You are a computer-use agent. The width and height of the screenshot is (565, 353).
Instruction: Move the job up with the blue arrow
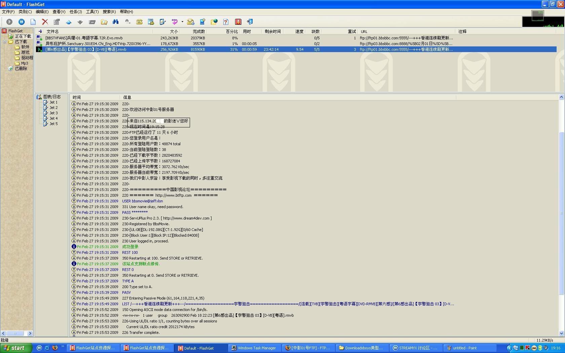[x=69, y=22]
